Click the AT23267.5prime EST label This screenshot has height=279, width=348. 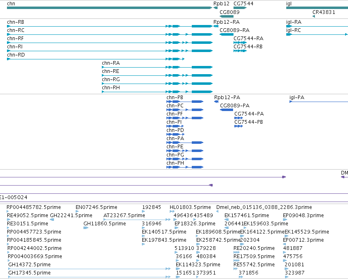124,215
